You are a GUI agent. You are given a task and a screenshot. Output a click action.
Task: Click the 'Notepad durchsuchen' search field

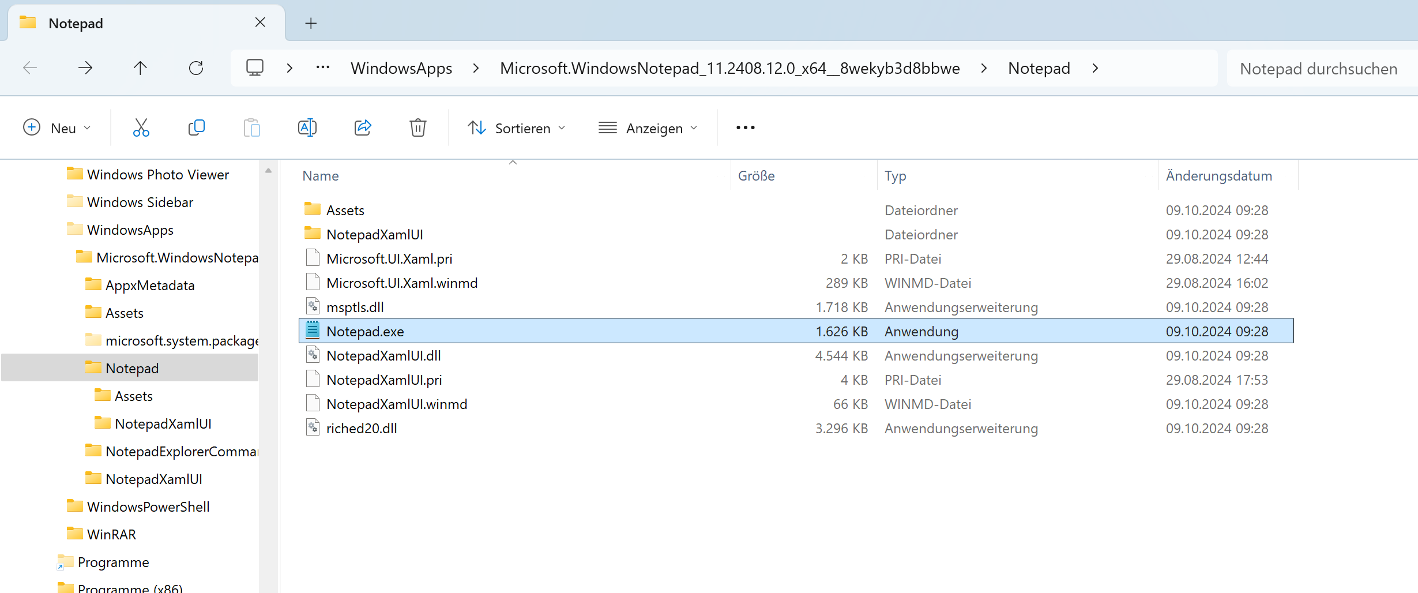click(1322, 69)
